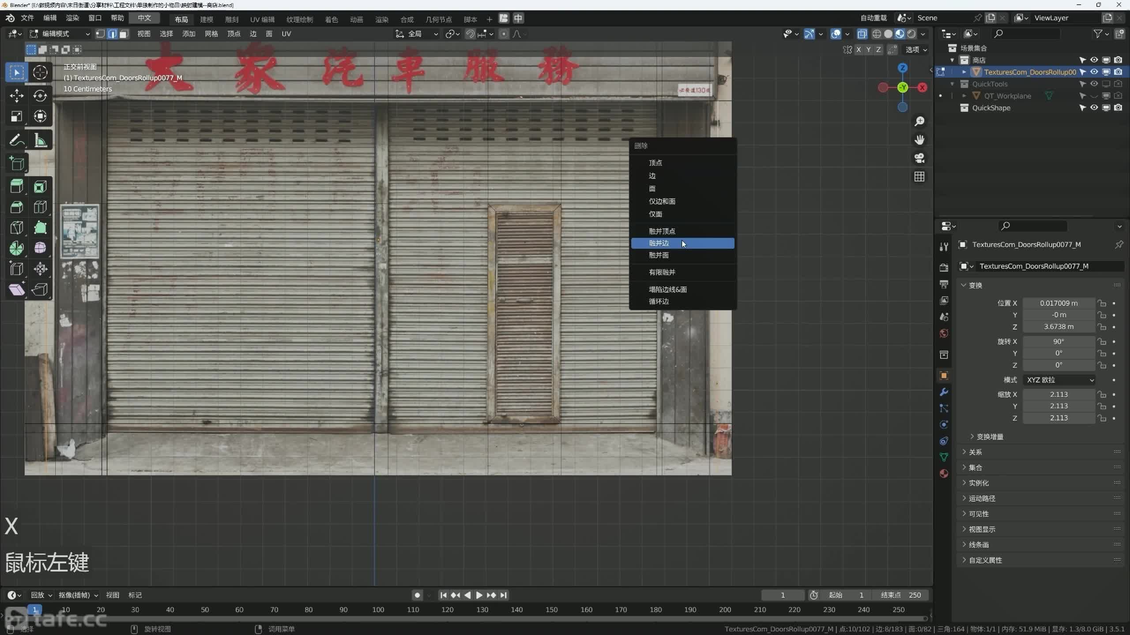Open the 文件 menu
The height and width of the screenshot is (635, 1130).
(27, 18)
